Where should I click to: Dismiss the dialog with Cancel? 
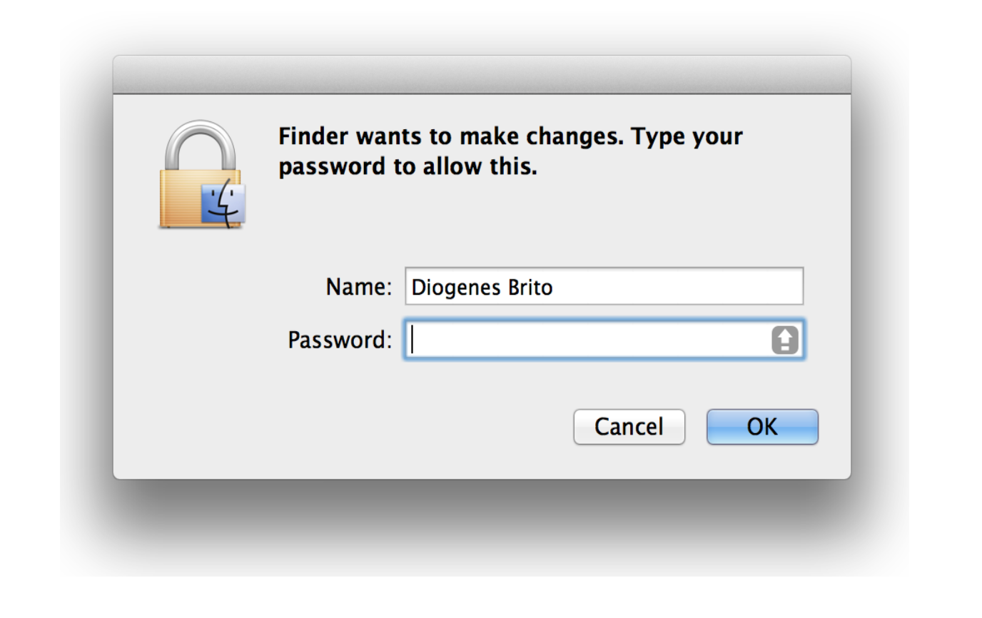629,427
